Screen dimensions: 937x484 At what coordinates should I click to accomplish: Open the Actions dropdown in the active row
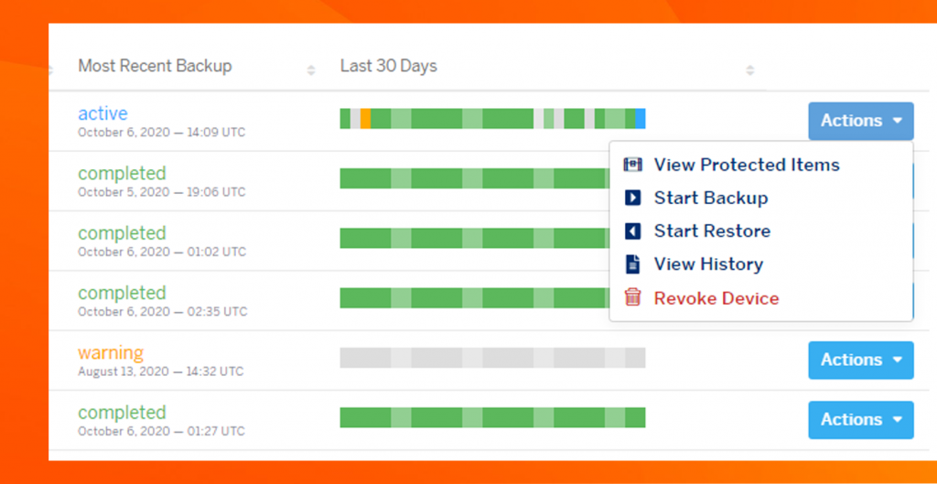pyautogui.click(x=860, y=121)
